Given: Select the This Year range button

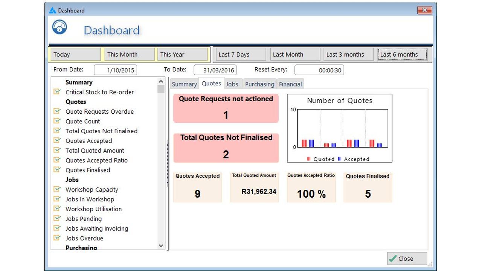Looking at the screenshot, I should 183,54.
